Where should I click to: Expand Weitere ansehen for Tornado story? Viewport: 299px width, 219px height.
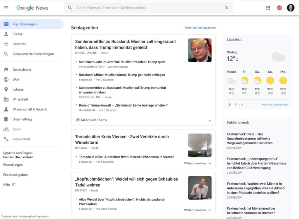210,163
